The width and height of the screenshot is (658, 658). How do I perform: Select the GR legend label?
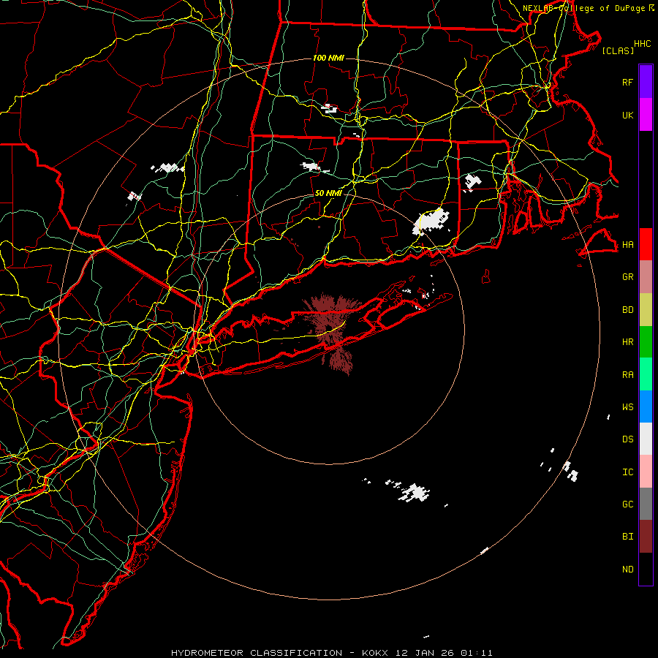point(627,277)
